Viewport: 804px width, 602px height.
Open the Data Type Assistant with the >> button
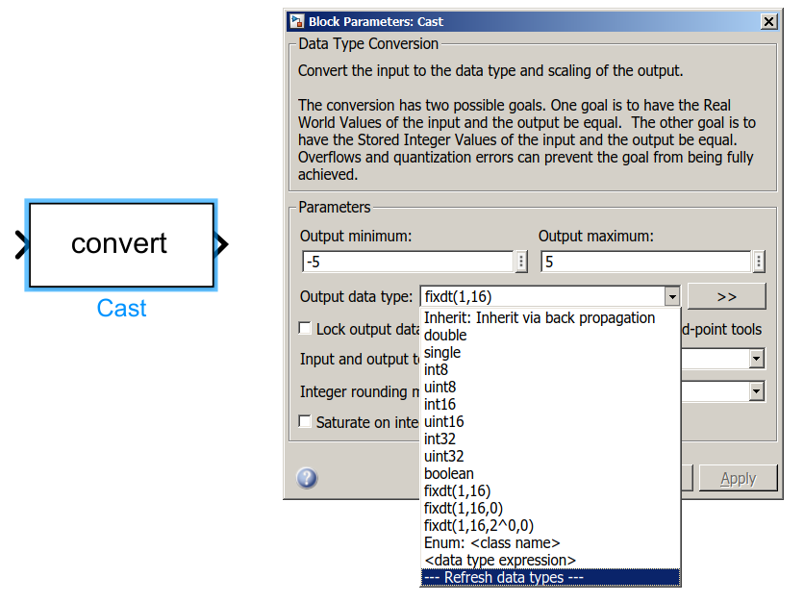(726, 296)
